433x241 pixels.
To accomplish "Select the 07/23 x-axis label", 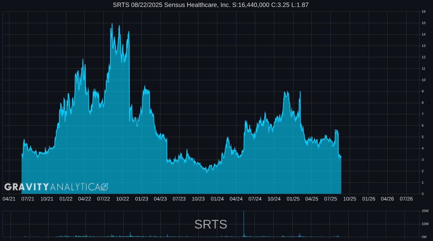I will 179,199.
